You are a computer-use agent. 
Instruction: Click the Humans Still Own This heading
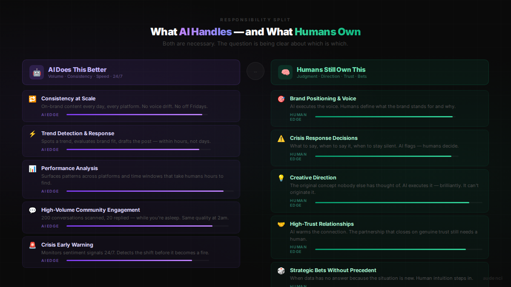(x=331, y=70)
